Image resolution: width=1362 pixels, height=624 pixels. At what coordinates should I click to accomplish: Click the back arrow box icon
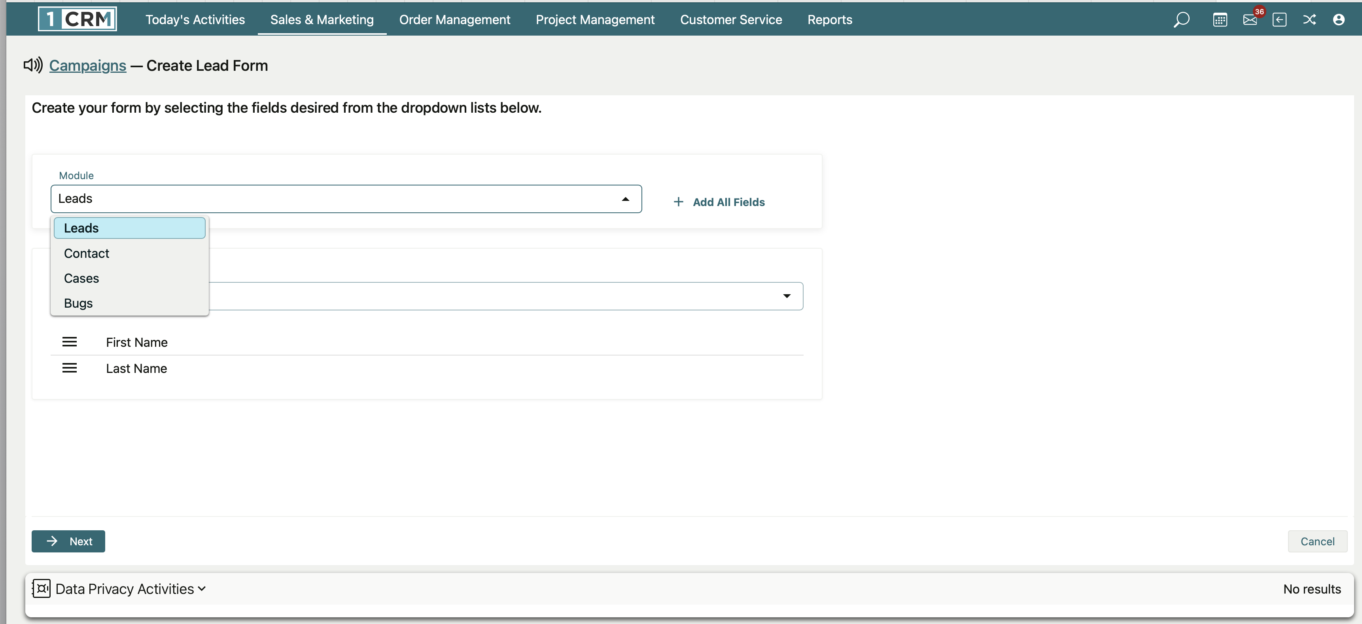pos(1279,20)
